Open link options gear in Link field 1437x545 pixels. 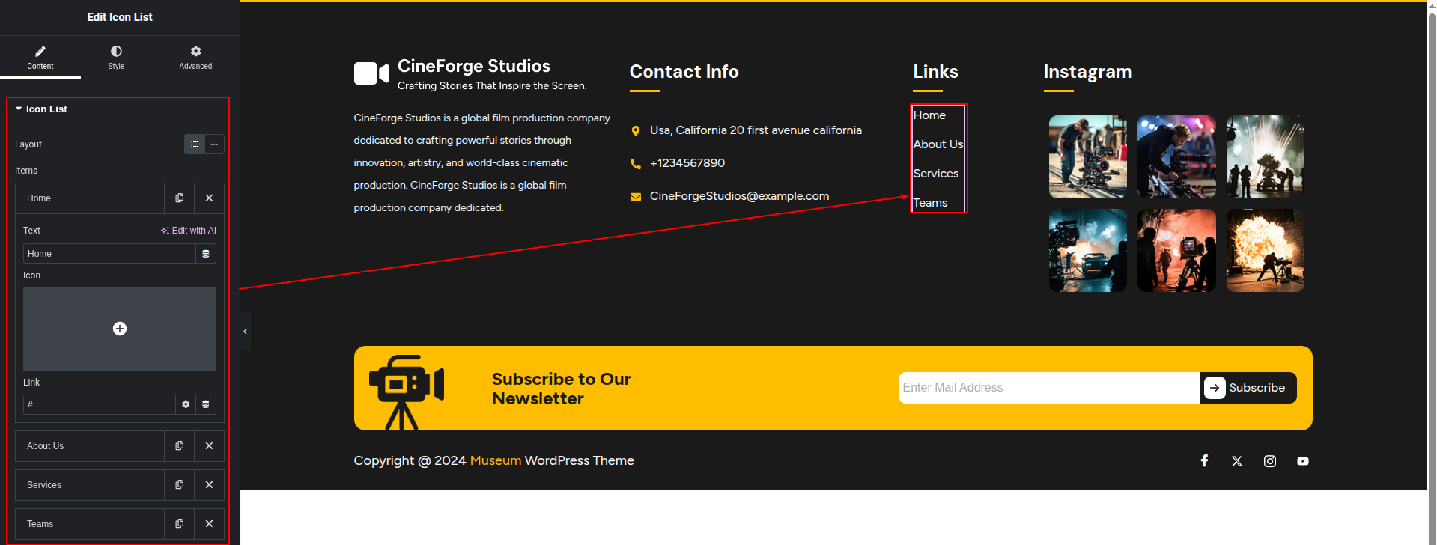186,404
